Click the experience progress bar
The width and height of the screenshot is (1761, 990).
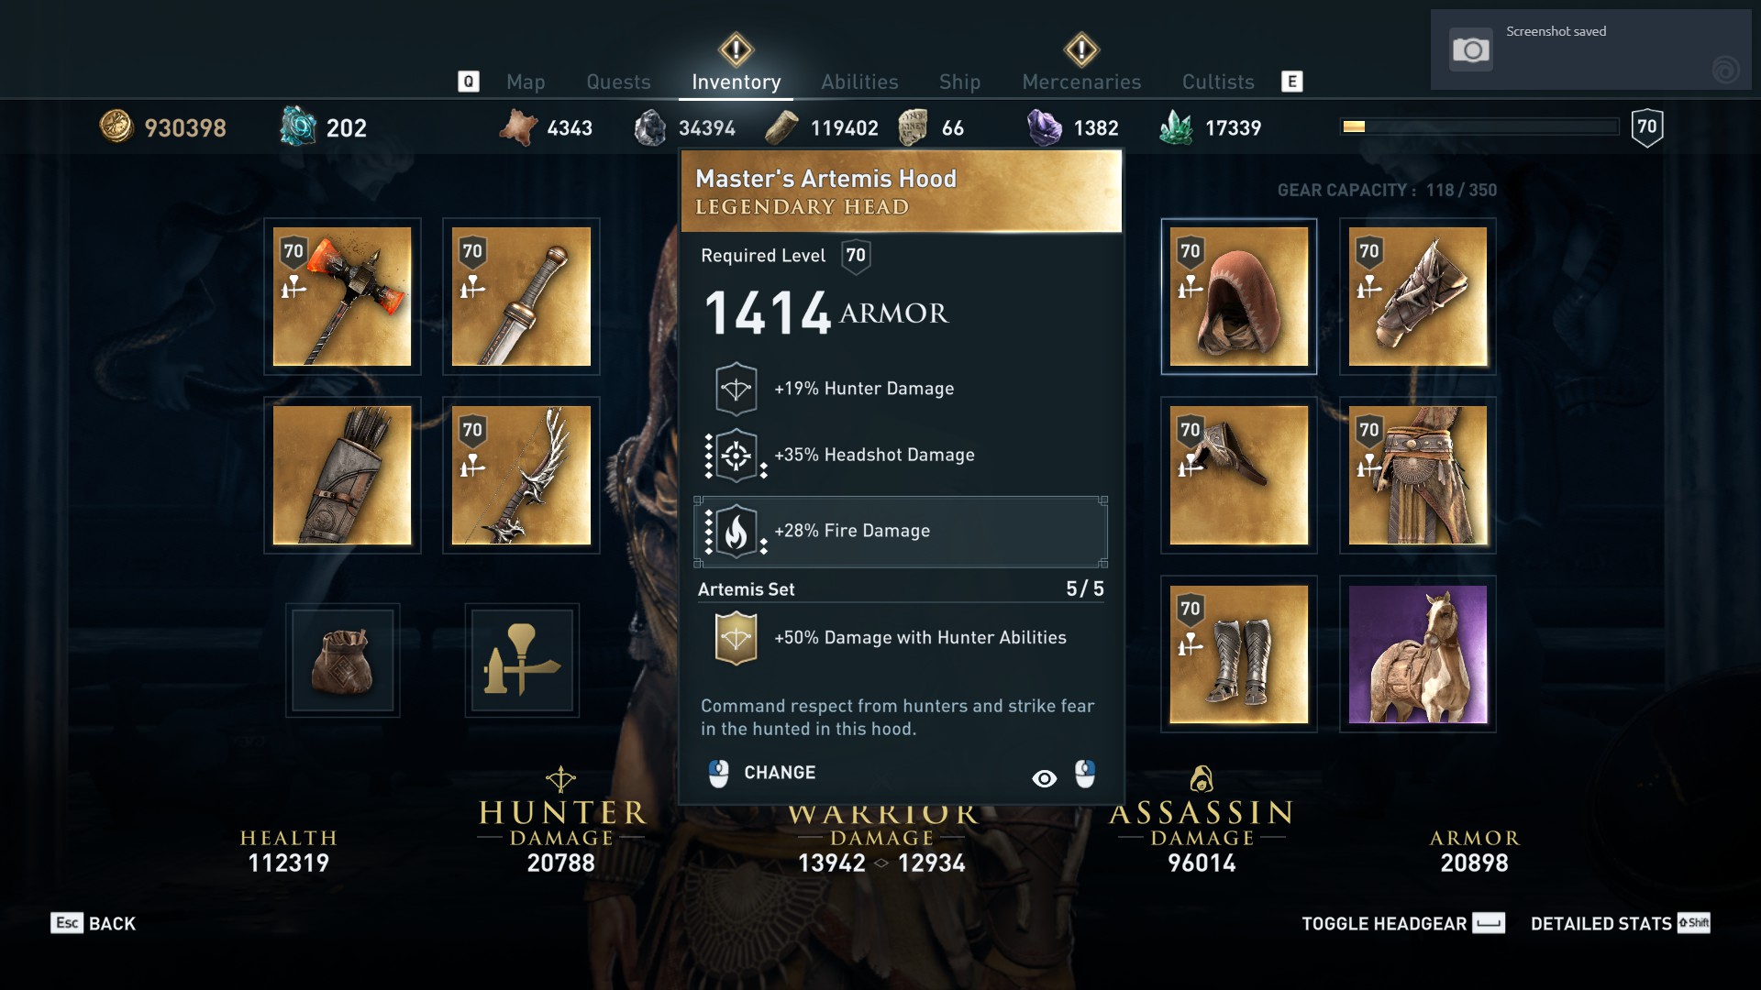1479,126
